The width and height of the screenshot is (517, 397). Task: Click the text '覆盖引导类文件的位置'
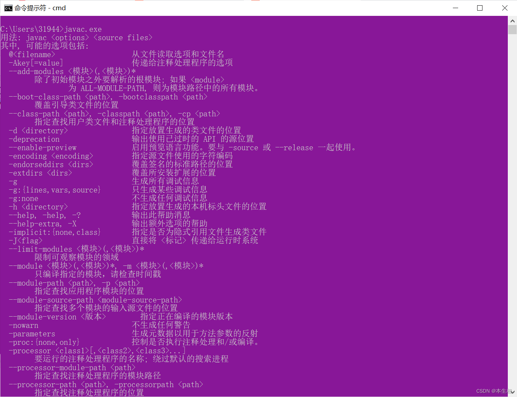[76, 105]
